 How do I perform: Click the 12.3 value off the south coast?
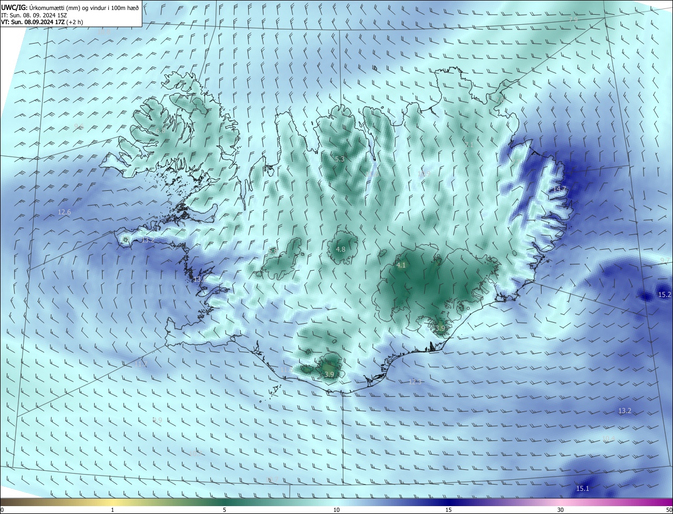coord(415,382)
